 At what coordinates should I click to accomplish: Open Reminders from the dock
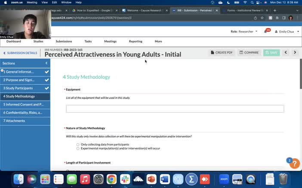pyautogui.click(x=59, y=179)
